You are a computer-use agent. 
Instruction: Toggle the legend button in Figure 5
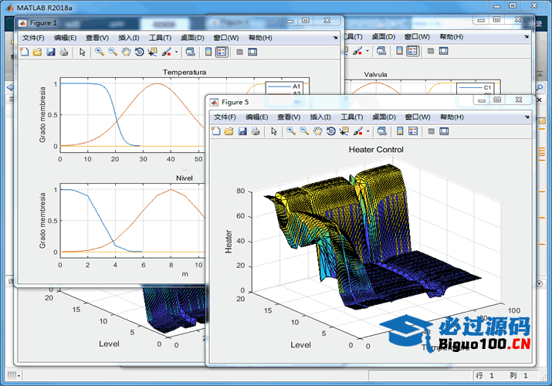(x=413, y=131)
